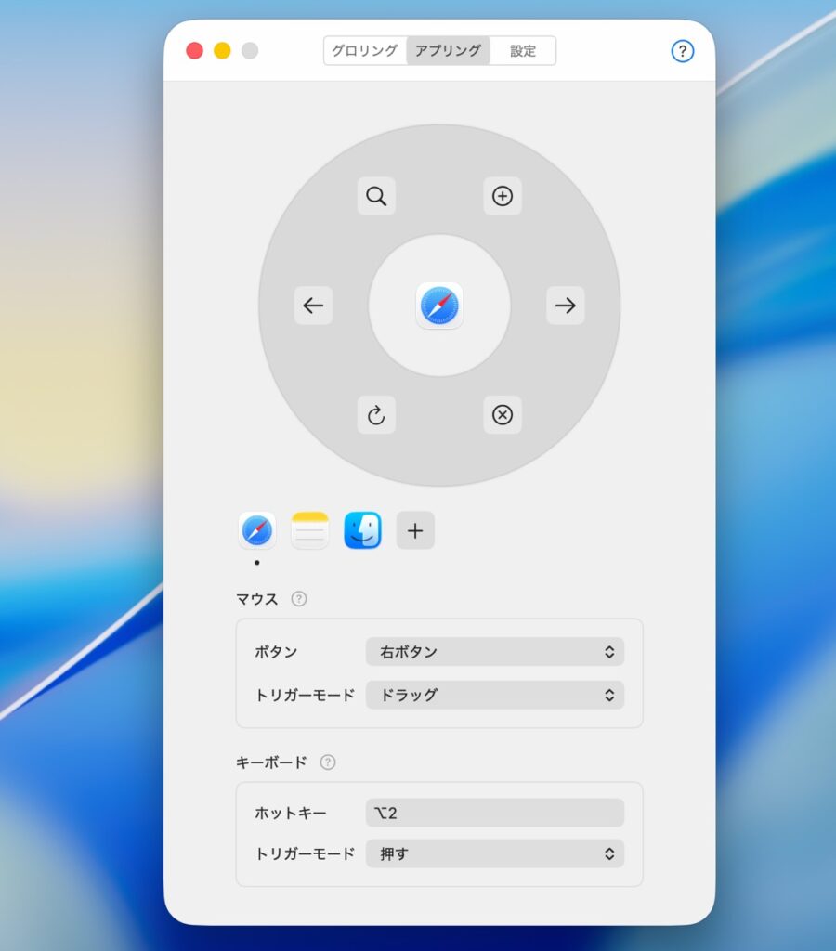This screenshot has height=951, width=836.
Task: Select the Finder app icon in the app list
Action: (x=363, y=530)
